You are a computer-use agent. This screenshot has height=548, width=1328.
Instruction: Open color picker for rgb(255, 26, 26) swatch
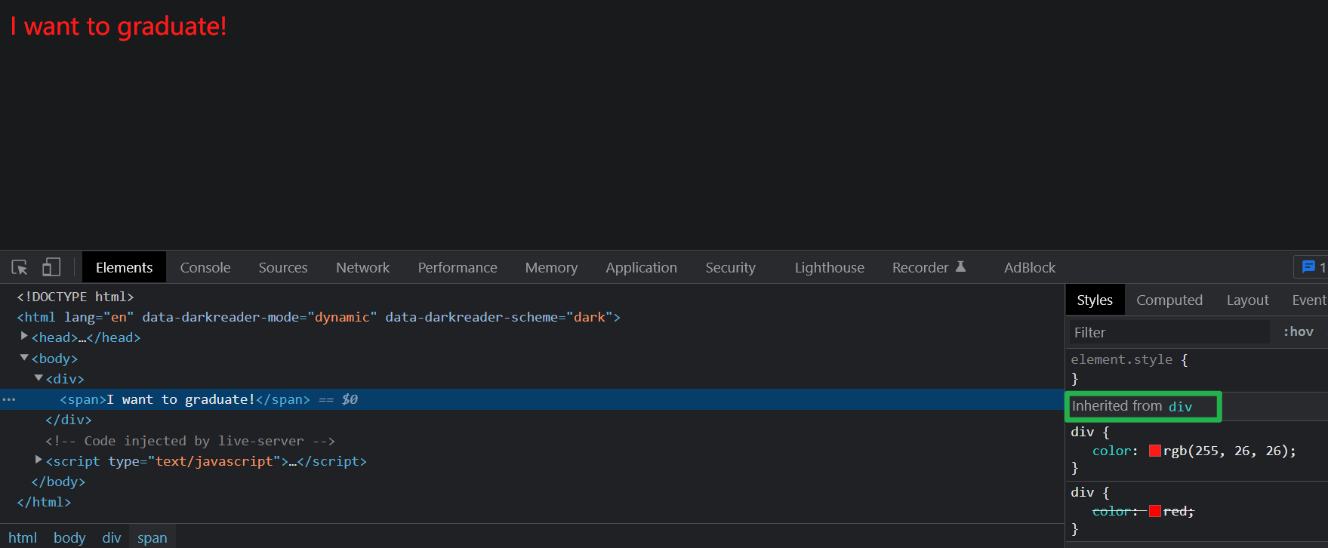pyautogui.click(x=1154, y=451)
